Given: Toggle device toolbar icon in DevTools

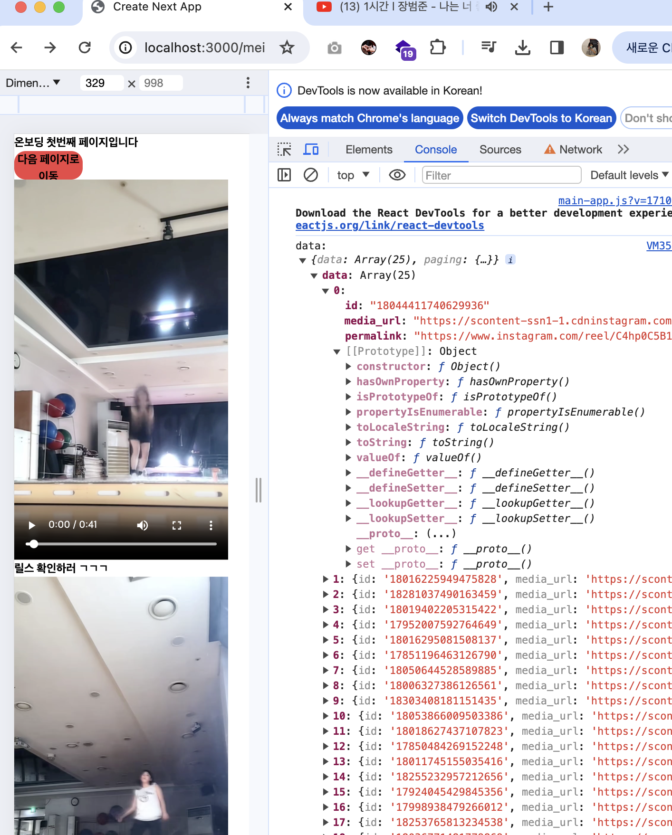Looking at the screenshot, I should pos(311,150).
